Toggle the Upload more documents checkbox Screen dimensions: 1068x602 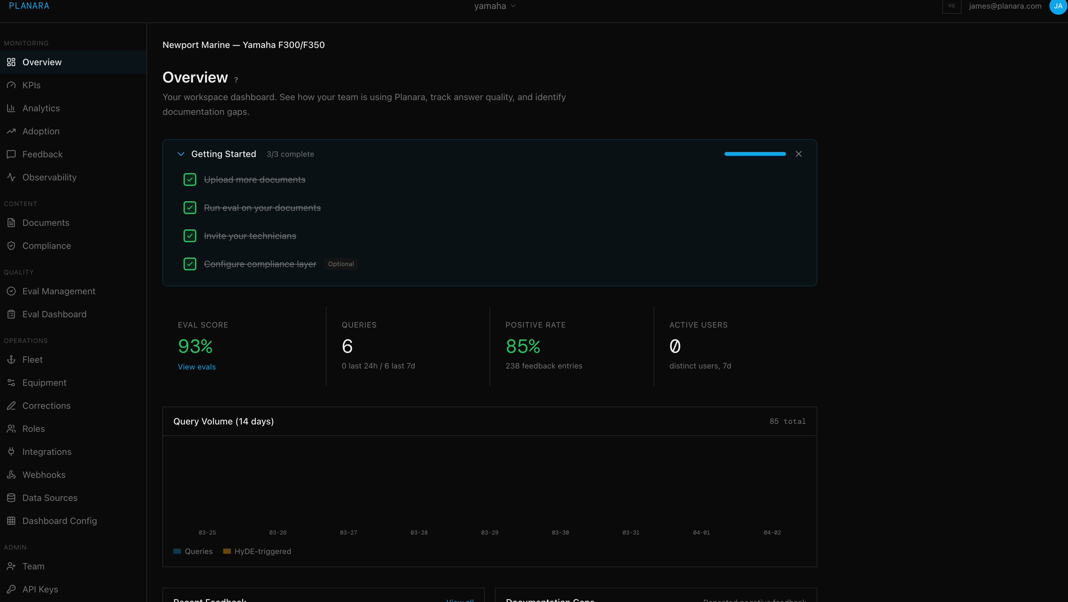click(x=190, y=179)
